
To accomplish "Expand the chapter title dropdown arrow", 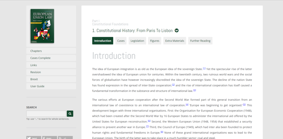I will (177, 31).
